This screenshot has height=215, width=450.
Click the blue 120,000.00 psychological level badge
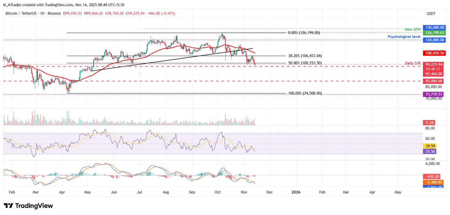(x=434, y=40)
